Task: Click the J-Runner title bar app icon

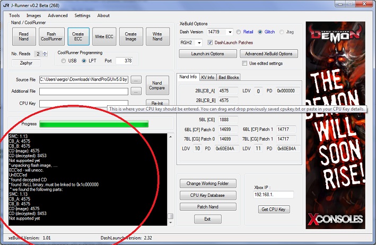Action: click(x=6, y=5)
